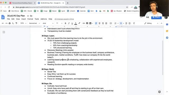Image resolution: width=169 pixels, height=95 pixels.
Task: Click the document outline icon
Action: click(4, 32)
